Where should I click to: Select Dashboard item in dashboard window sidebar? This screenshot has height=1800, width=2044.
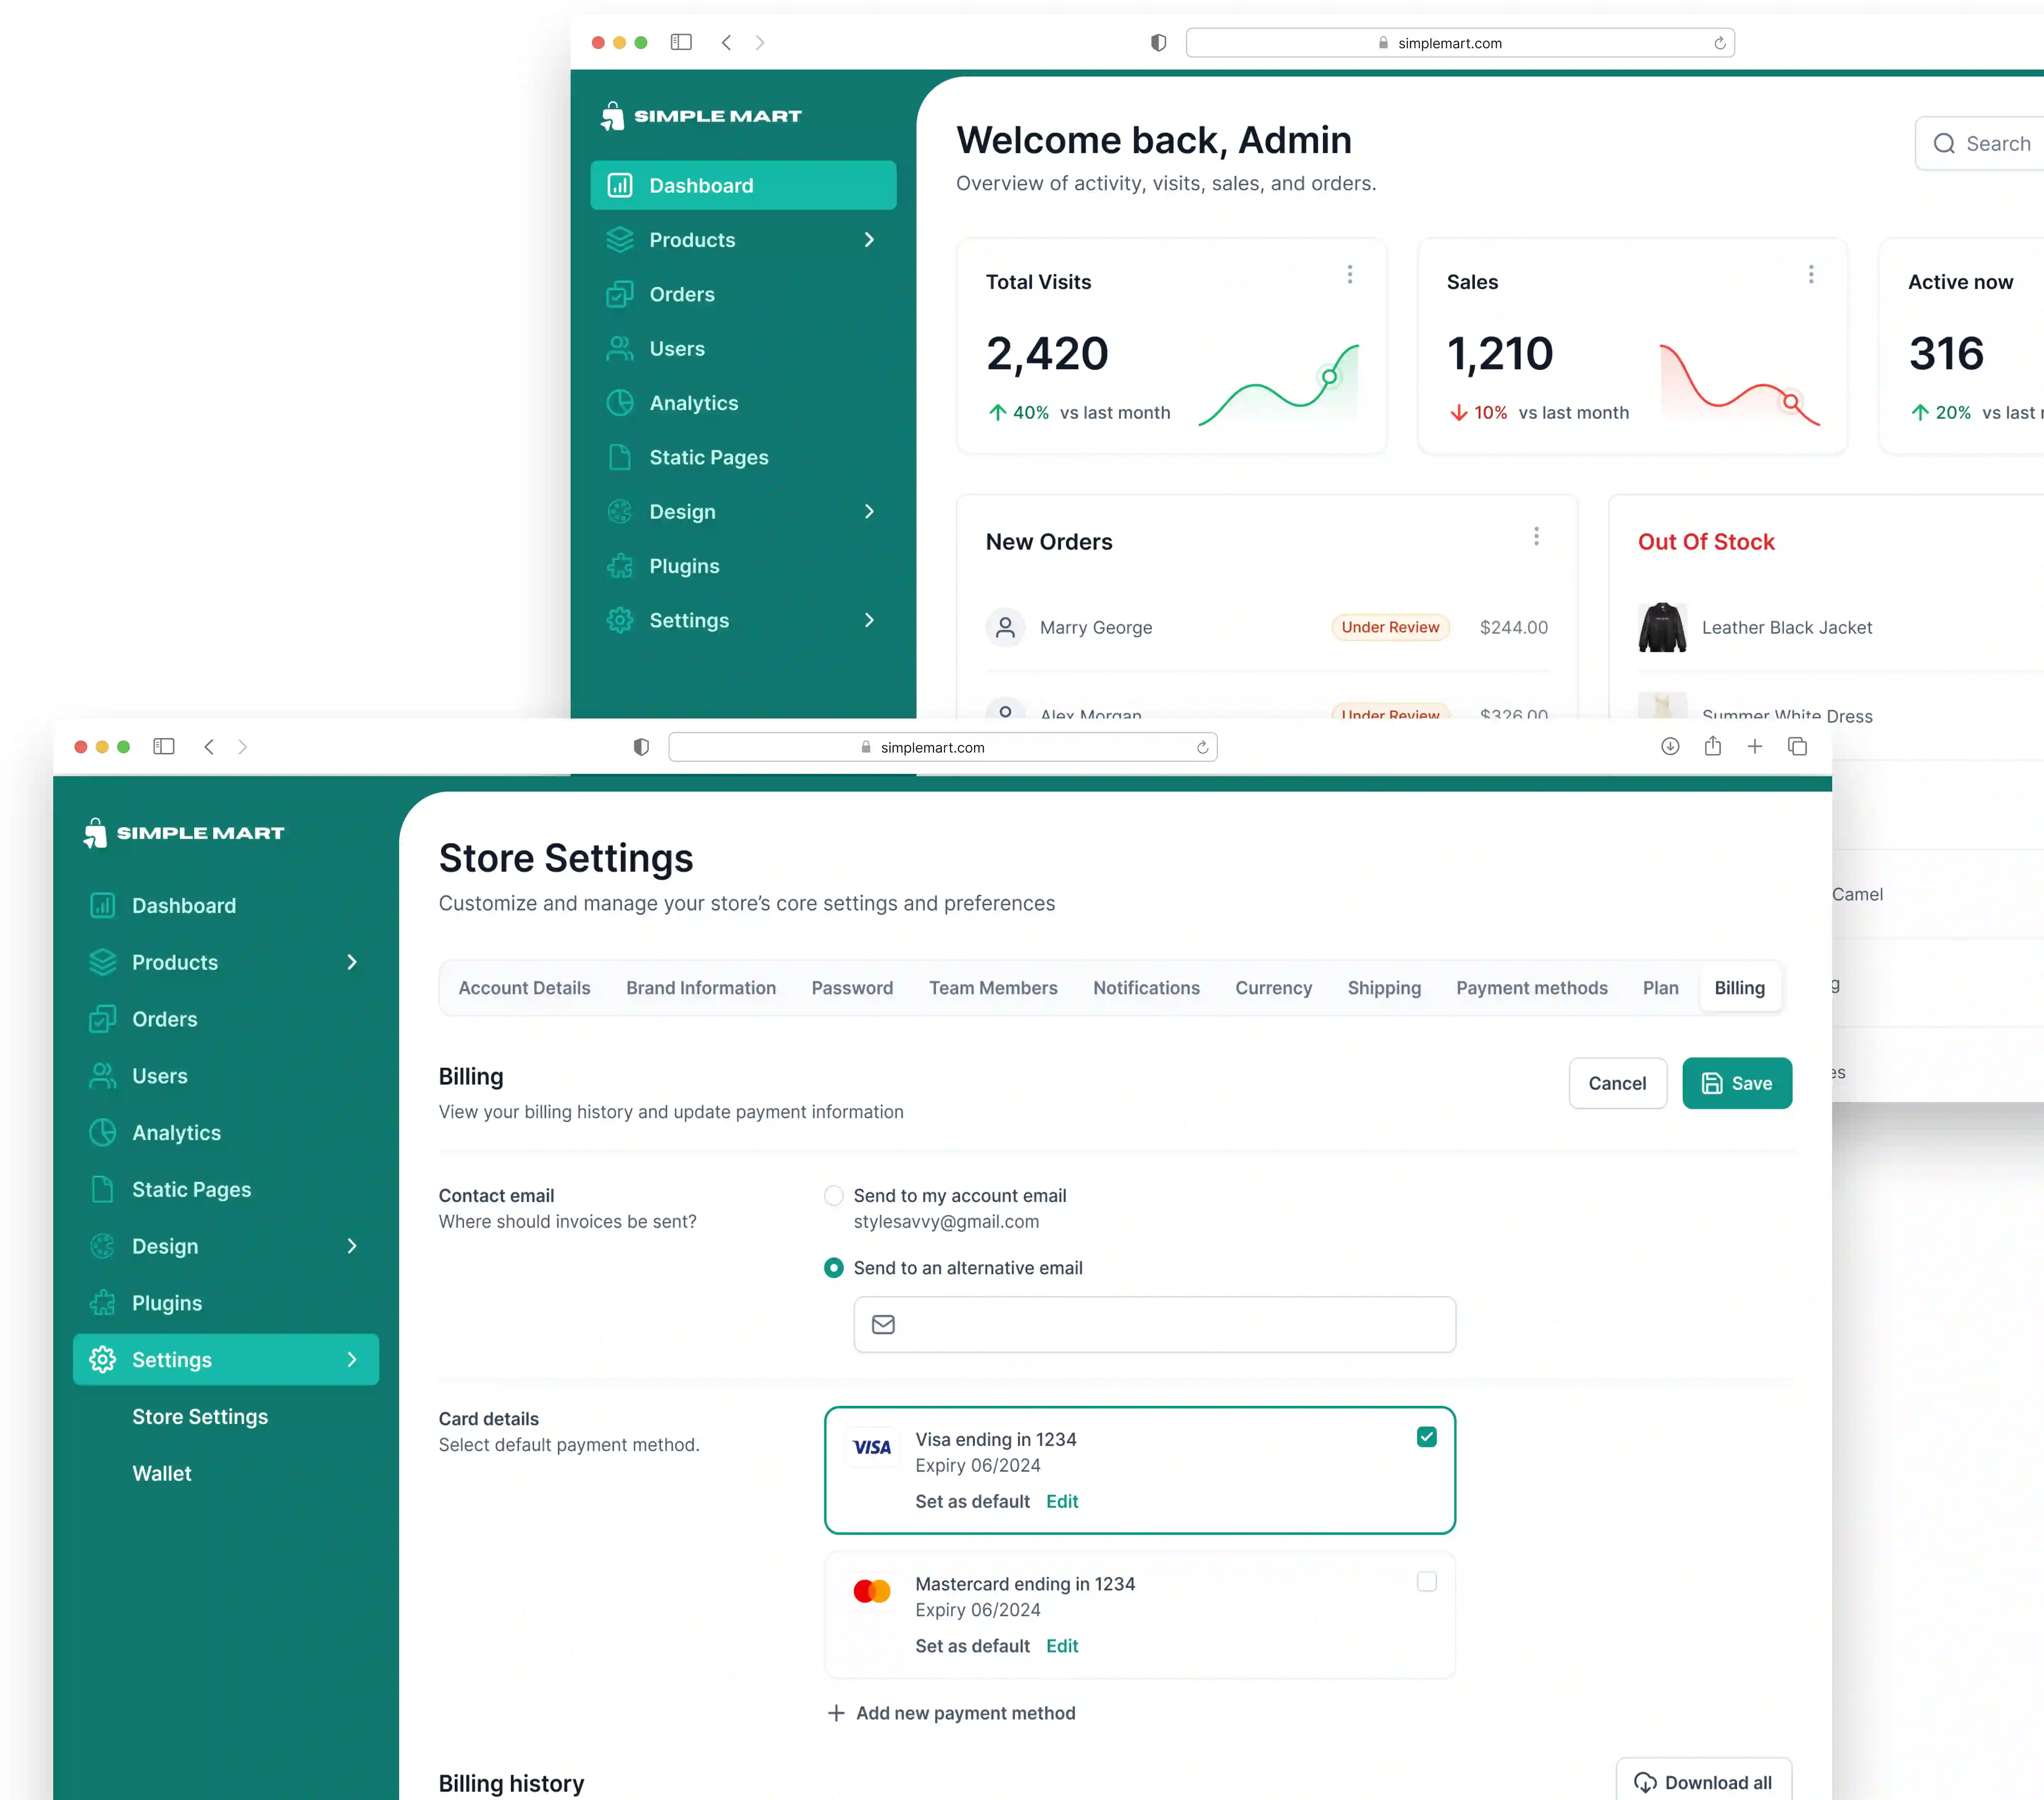click(743, 185)
